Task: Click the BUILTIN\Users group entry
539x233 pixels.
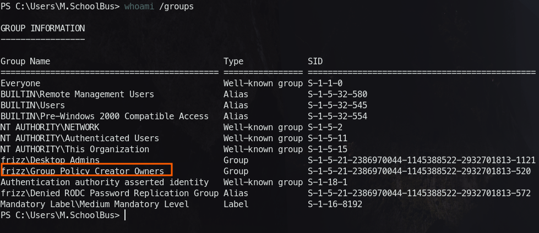Action: pyautogui.click(x=33, y=105)
